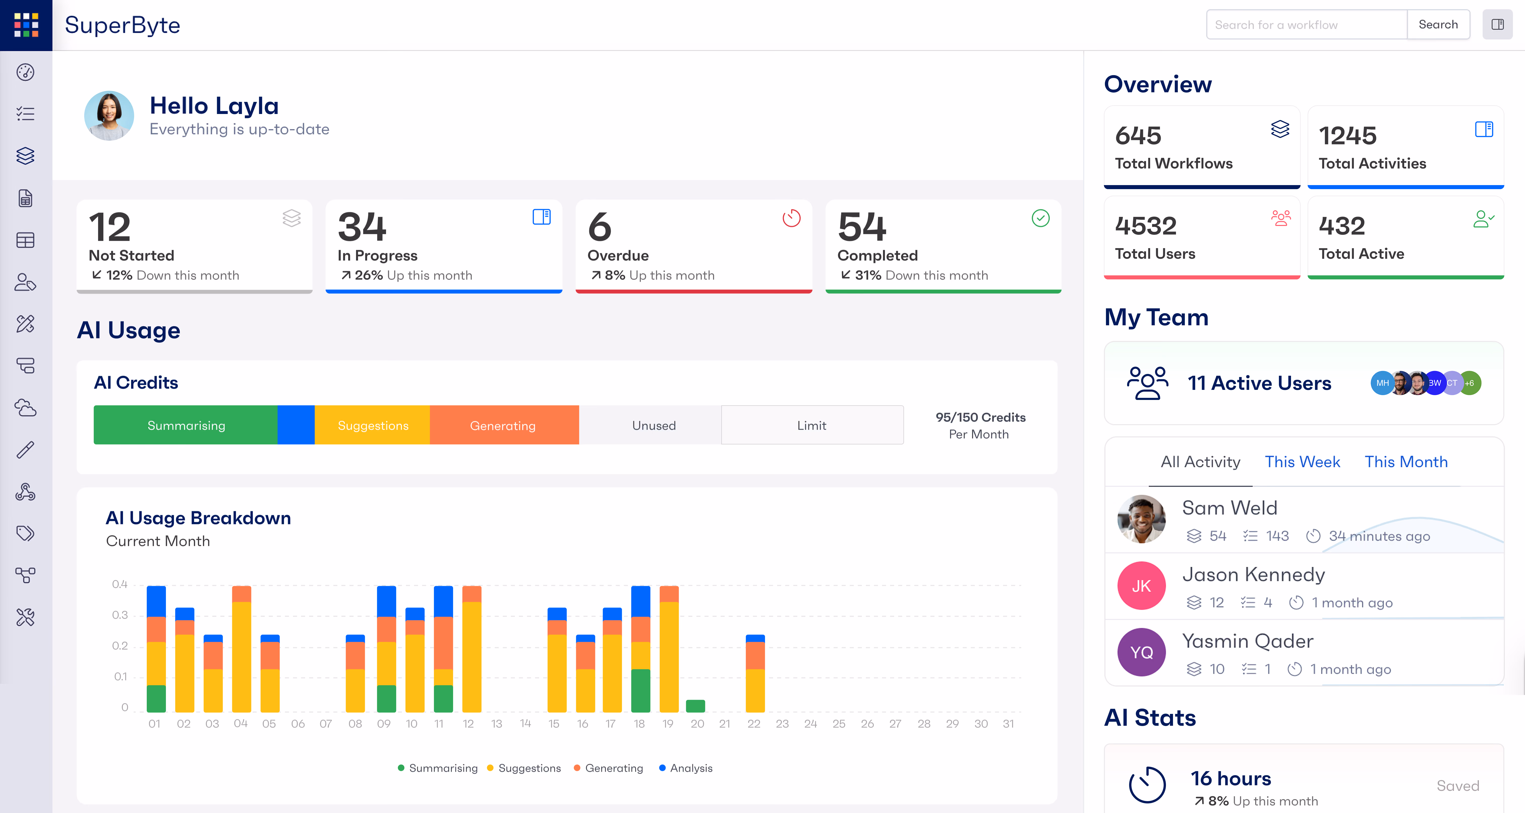
Task: Click the day 18 bar in chart
Action: click(640, 649)
